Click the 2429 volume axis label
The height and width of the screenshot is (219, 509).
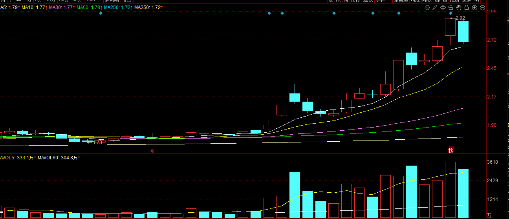coord(493,181)
